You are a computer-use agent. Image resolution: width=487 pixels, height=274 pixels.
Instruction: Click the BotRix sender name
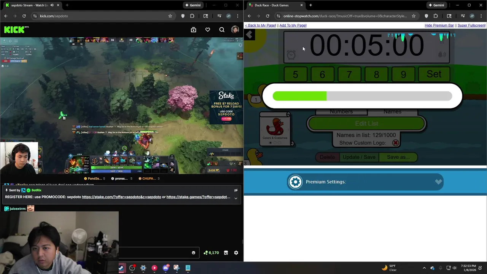click(x=37, y=190)
